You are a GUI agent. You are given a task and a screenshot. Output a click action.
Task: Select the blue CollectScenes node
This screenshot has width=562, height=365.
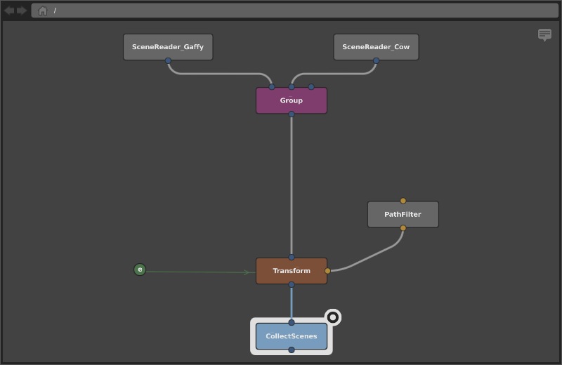click(x=291, y=336)
